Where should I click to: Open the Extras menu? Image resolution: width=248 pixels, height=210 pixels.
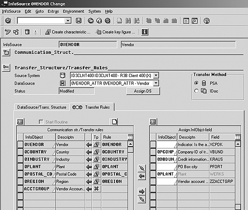[53, 11]
